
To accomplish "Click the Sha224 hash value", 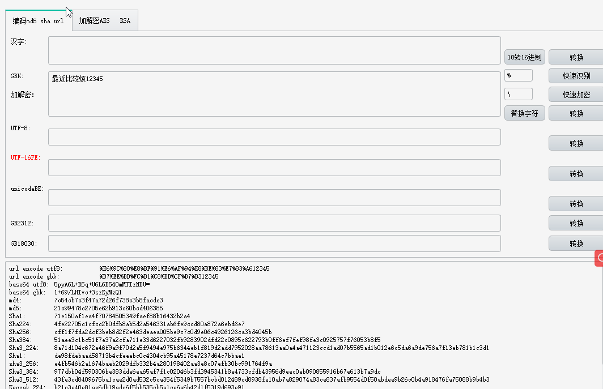I will point(149,324).
